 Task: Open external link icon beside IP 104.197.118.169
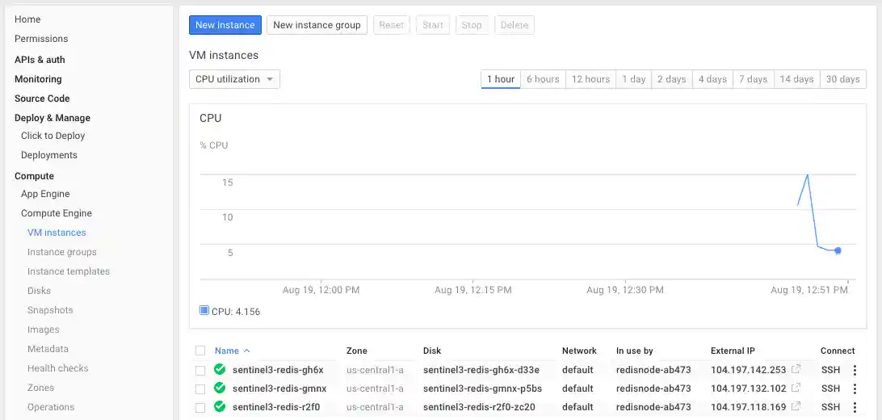click(x=796, y=406)
